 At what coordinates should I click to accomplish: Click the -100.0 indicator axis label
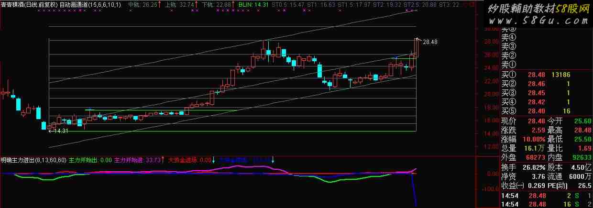pos(490,189)
